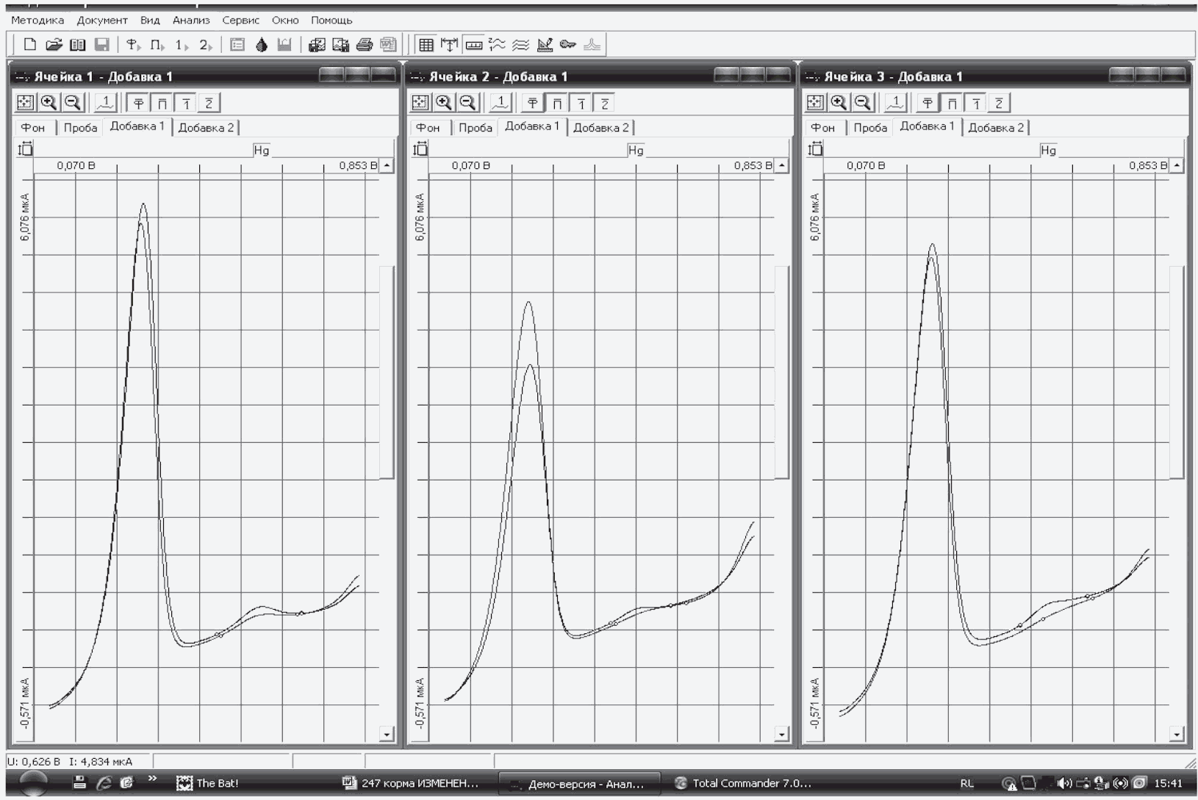Viewport: 1198px width, 800px height.
Task: Select Добавка 2 tab in Ячейка 1
Action: (206, 127)
